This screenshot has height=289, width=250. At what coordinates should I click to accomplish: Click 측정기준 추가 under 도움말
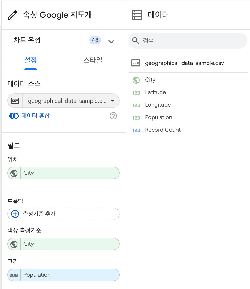tap(63, 214)
